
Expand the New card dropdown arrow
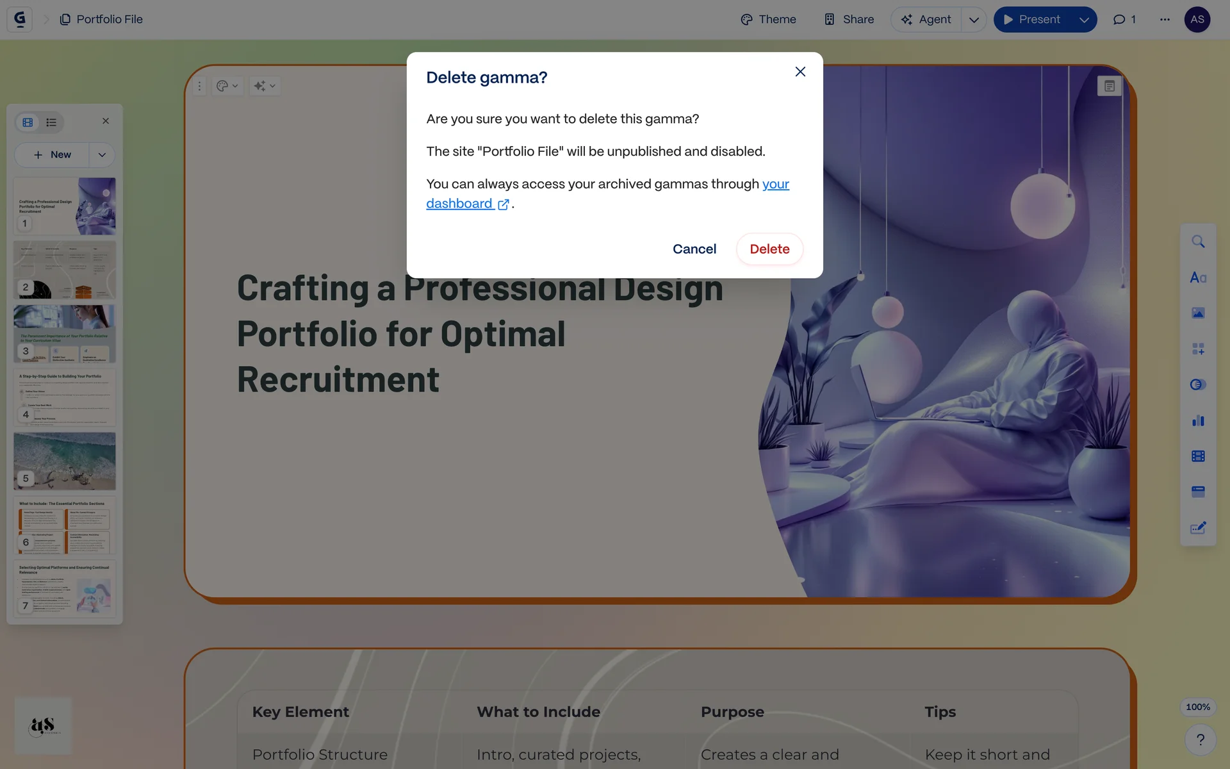[x=102, y=154]
